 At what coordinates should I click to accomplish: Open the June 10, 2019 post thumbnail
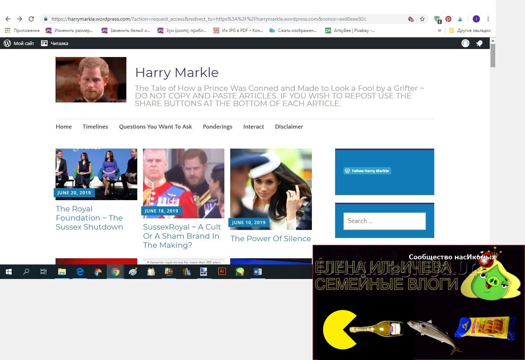pyautogui.click(x=271, y=189)
